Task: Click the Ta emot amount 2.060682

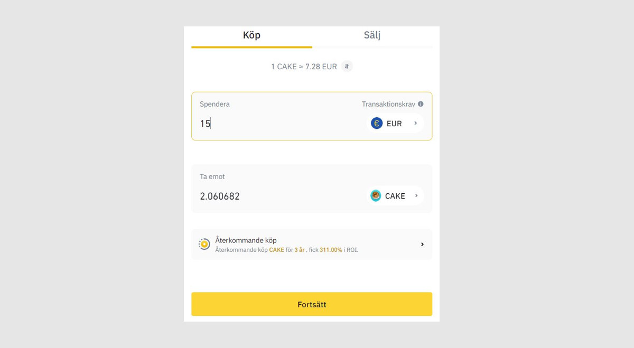Action: 220,196
